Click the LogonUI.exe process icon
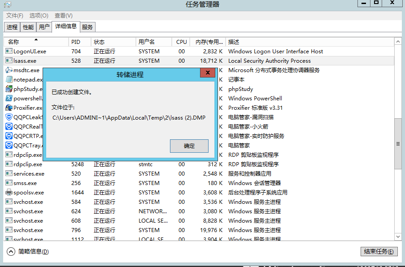 point(9,51)
